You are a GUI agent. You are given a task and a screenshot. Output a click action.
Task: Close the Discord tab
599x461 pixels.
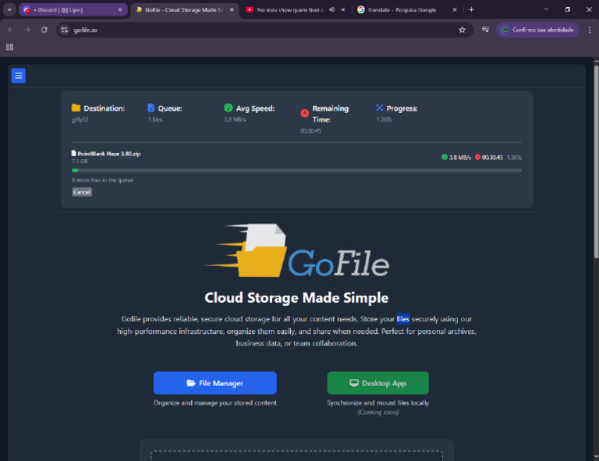(120, 9)
